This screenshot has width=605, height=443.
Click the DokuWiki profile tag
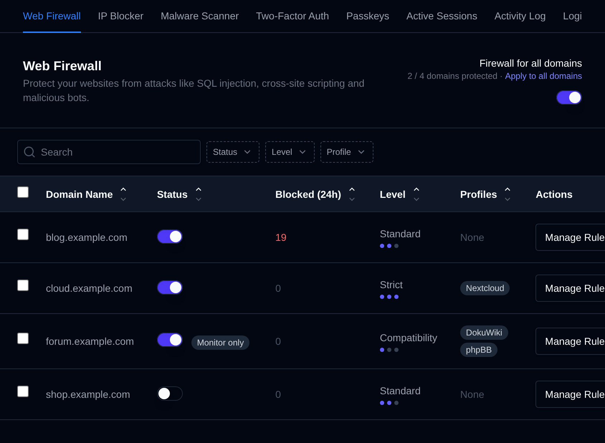pyautogui.click(x=484, y=333)
